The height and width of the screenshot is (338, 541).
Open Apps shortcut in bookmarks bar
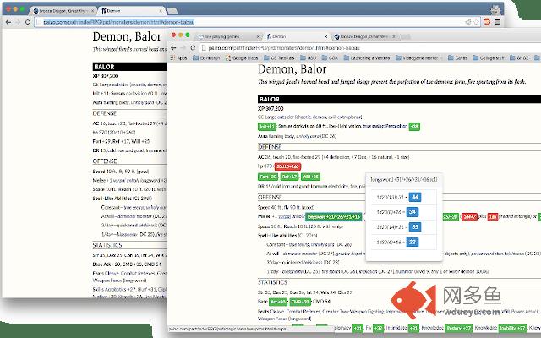[178, 58]
